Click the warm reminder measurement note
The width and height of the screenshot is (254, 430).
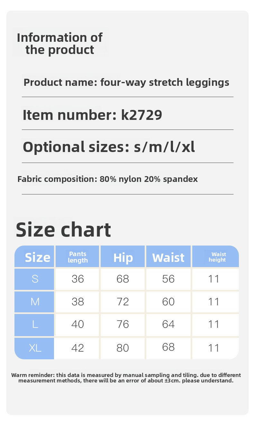[x=126, y=378]
